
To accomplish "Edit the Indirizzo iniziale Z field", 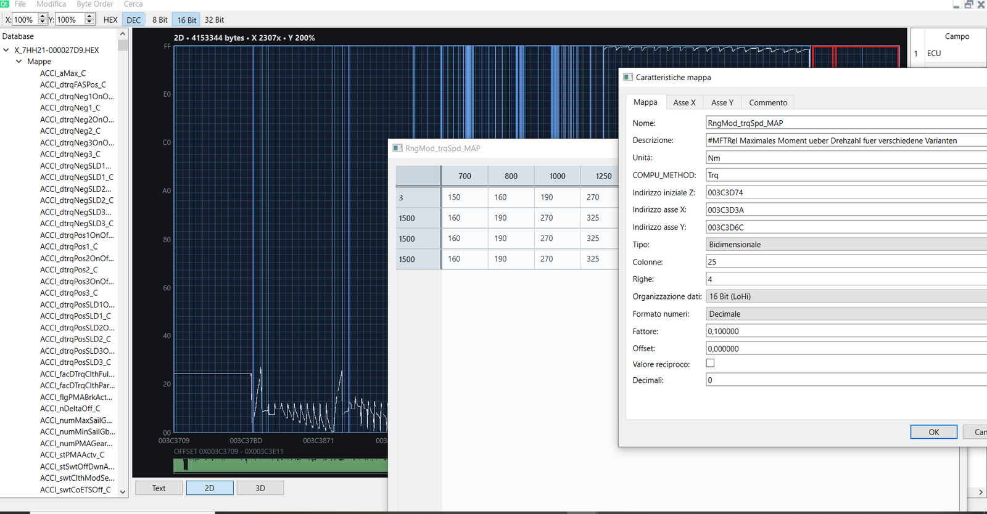I will (846, 192).
